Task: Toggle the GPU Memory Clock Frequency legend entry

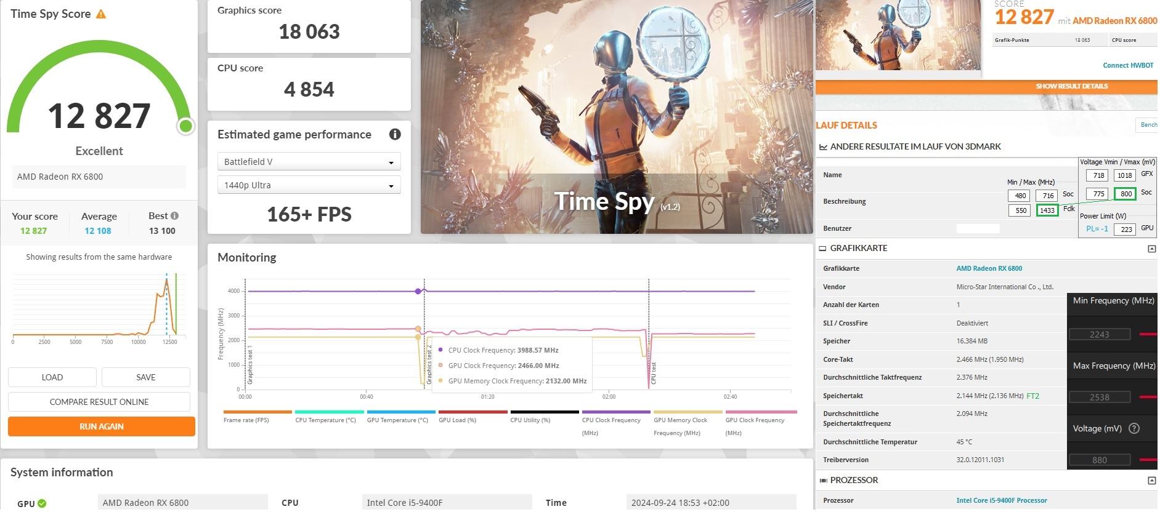Action: 688,423
